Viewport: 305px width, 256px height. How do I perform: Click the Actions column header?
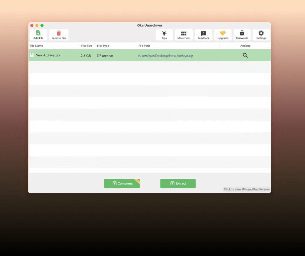pyautogui.click(x=245, y=46)
